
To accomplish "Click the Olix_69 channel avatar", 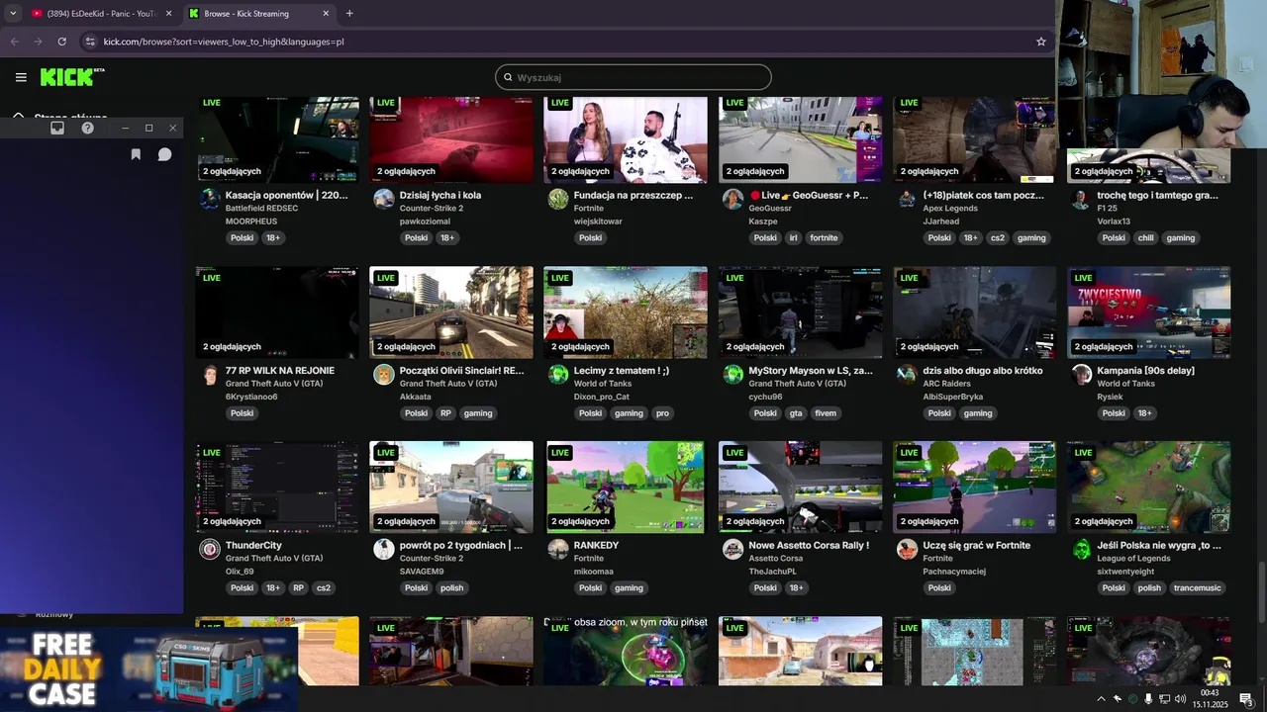I will tap(209, 549).
